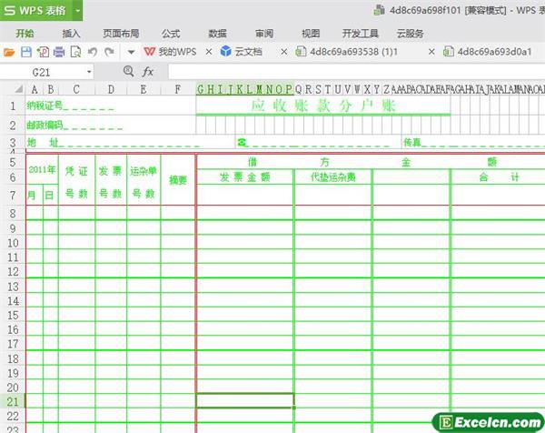Open the 云服务 ribbon tab

[411, 34]
